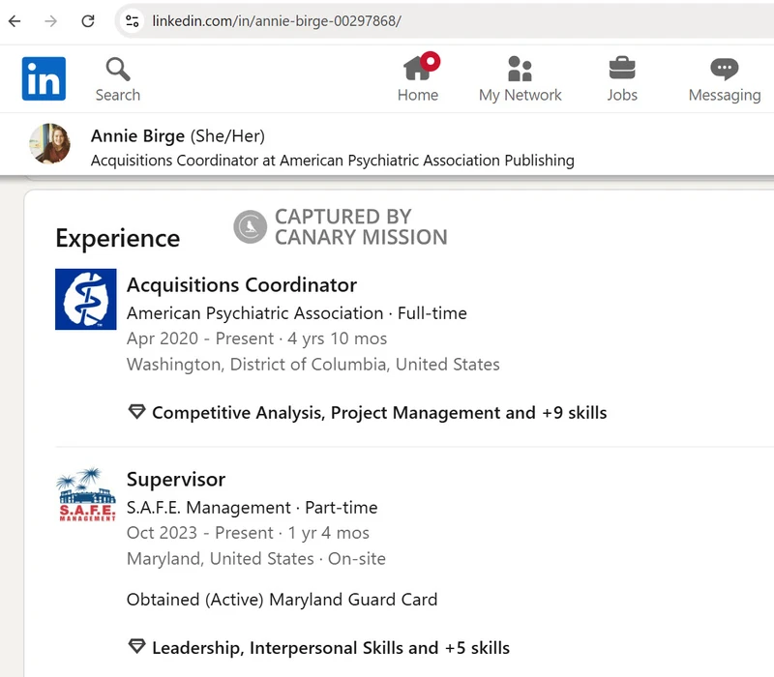Open Competitive Analysis, Project Management and +9 skills
Viewport: 774px width, 677px height.
(379, 413)
